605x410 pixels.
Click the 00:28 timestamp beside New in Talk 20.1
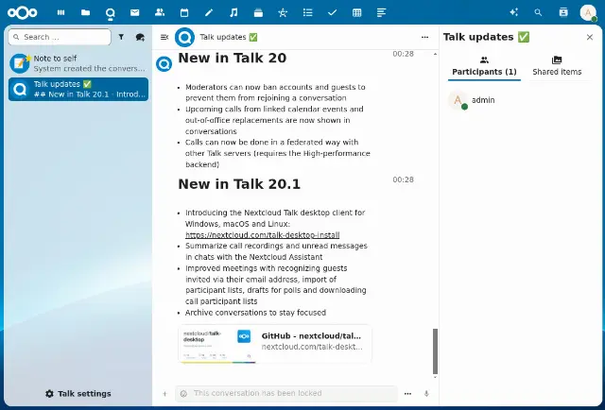click(x=404, y=179)
